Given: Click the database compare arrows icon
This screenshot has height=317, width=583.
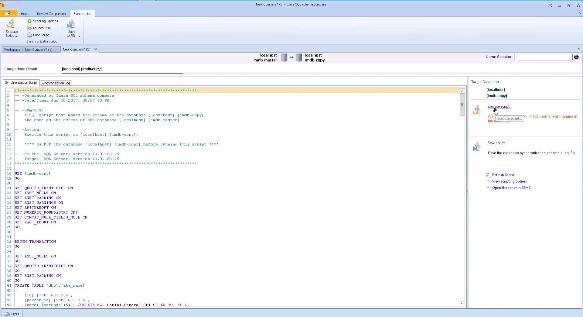Looking at the screenshot, I should [x=291, y=57].
